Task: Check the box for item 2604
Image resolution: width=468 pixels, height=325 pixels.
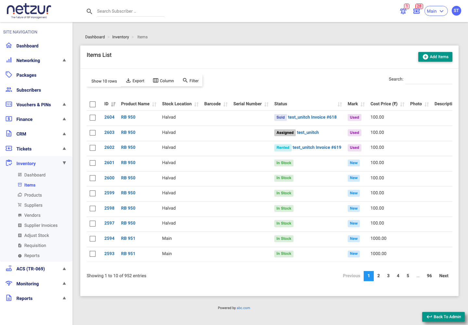Action: click(x=93, y=118)
